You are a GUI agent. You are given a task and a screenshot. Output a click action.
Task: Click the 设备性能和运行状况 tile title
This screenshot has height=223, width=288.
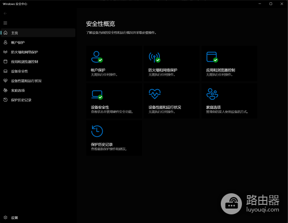click(165, 107)
